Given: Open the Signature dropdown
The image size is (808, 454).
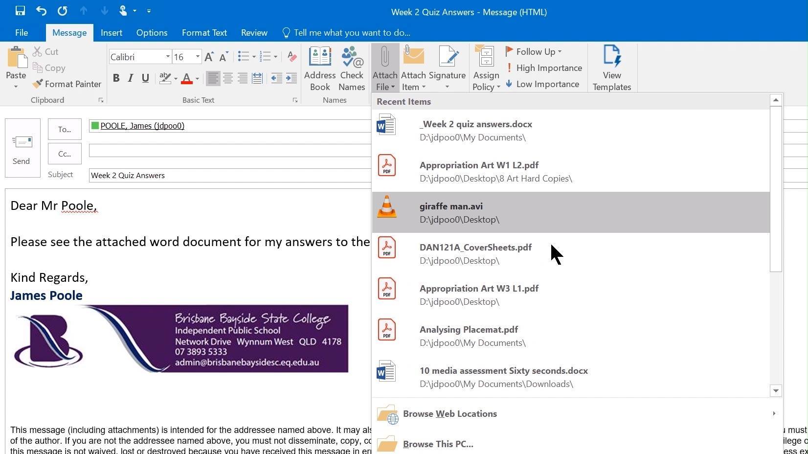Looking at the screenshot, I should click(447, 68).
